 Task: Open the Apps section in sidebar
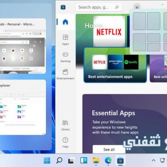pos(65,40)
